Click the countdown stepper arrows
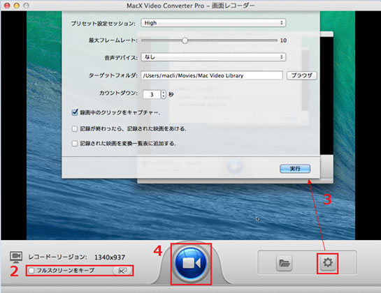The height and width of the screenshot is (293, 381). pyautogui.click(x=164, y=94)
